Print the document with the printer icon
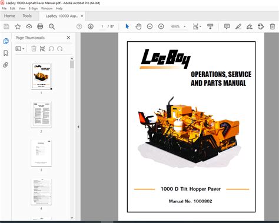 pos(40,26)
